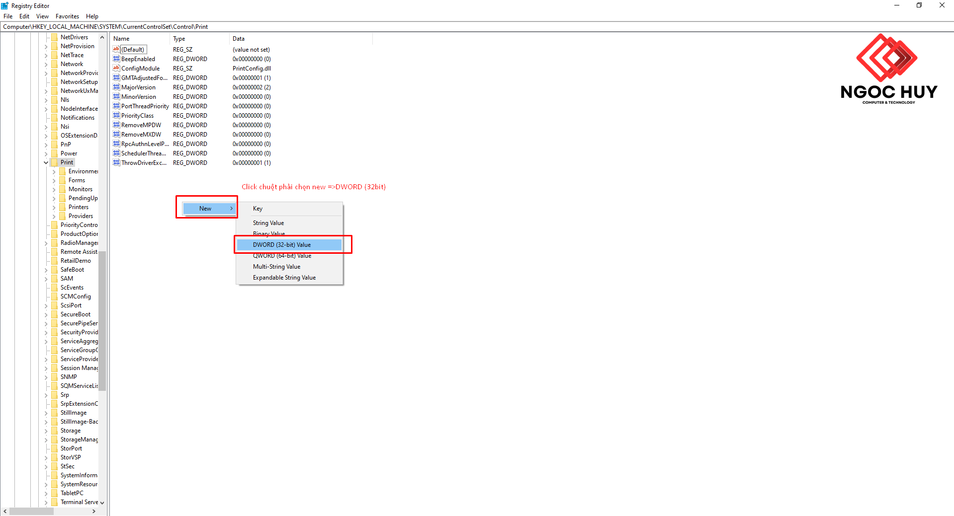This screenshot has height=516, width=954.
Task: Choose DWORD (32-bit) Value from submenu
Action: point(282,245)
